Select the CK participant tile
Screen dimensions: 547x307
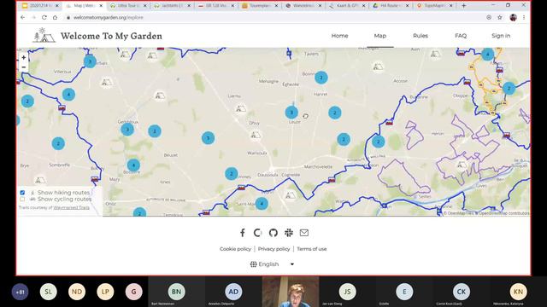coord(462,292)
